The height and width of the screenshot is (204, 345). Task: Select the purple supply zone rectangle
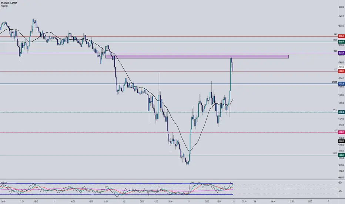click(197, 57)
